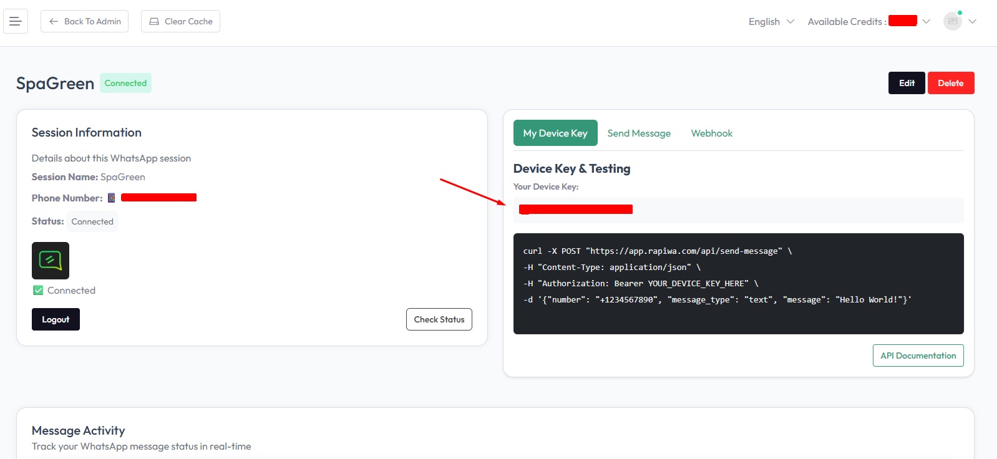The height and width of the screenshot is (459, 997).
Task: Click the Check Status button
Action: point(439,319)
